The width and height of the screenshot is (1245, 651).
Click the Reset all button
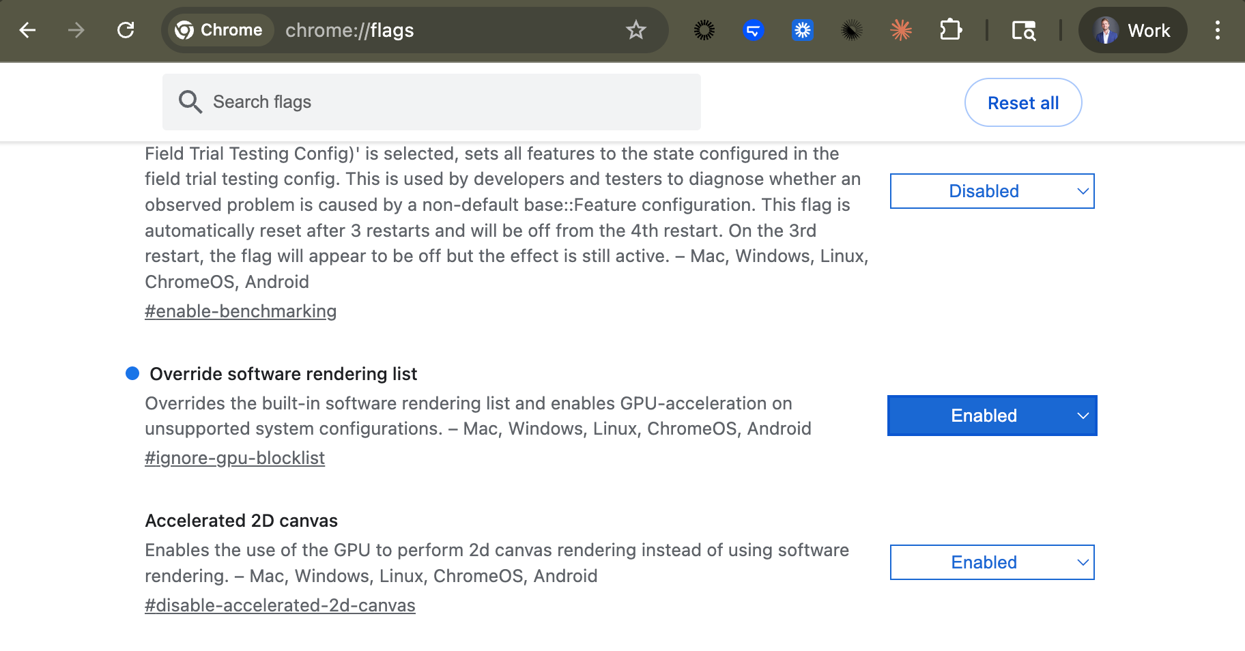[1022, 103]
